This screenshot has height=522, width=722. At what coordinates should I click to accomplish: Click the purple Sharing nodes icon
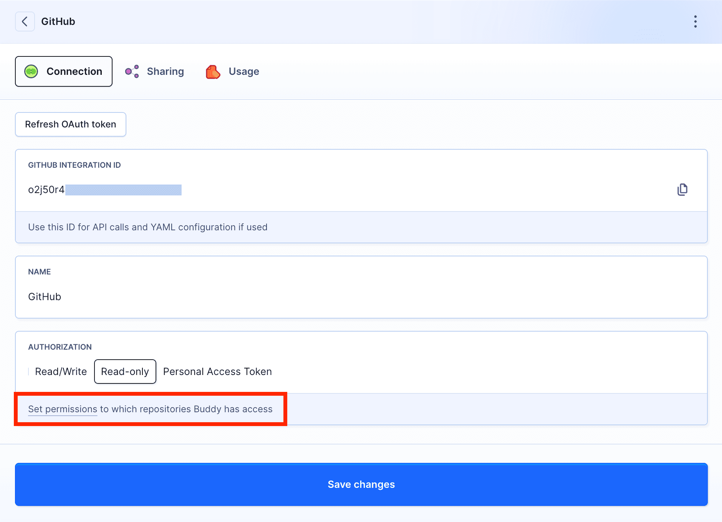point(132,71)
